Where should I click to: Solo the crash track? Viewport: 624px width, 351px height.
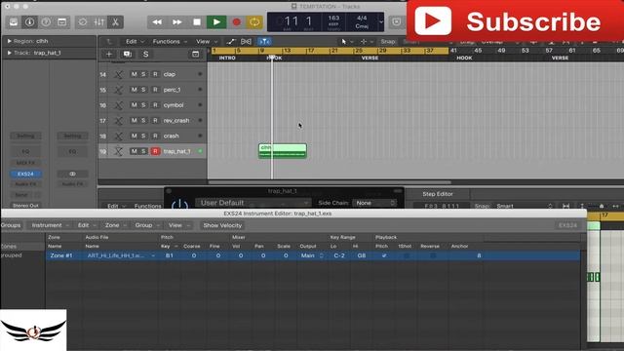pyautogui.click(x=143, y=136)
